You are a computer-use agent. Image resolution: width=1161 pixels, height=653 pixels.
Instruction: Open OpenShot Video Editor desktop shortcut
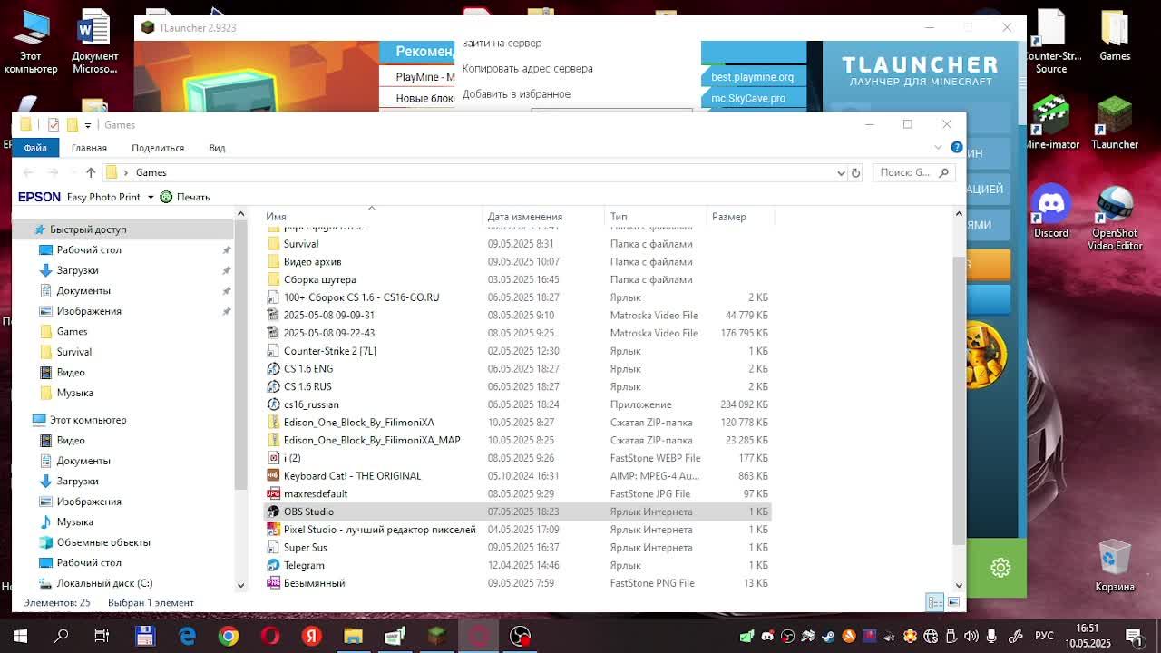coord(1115,219)
